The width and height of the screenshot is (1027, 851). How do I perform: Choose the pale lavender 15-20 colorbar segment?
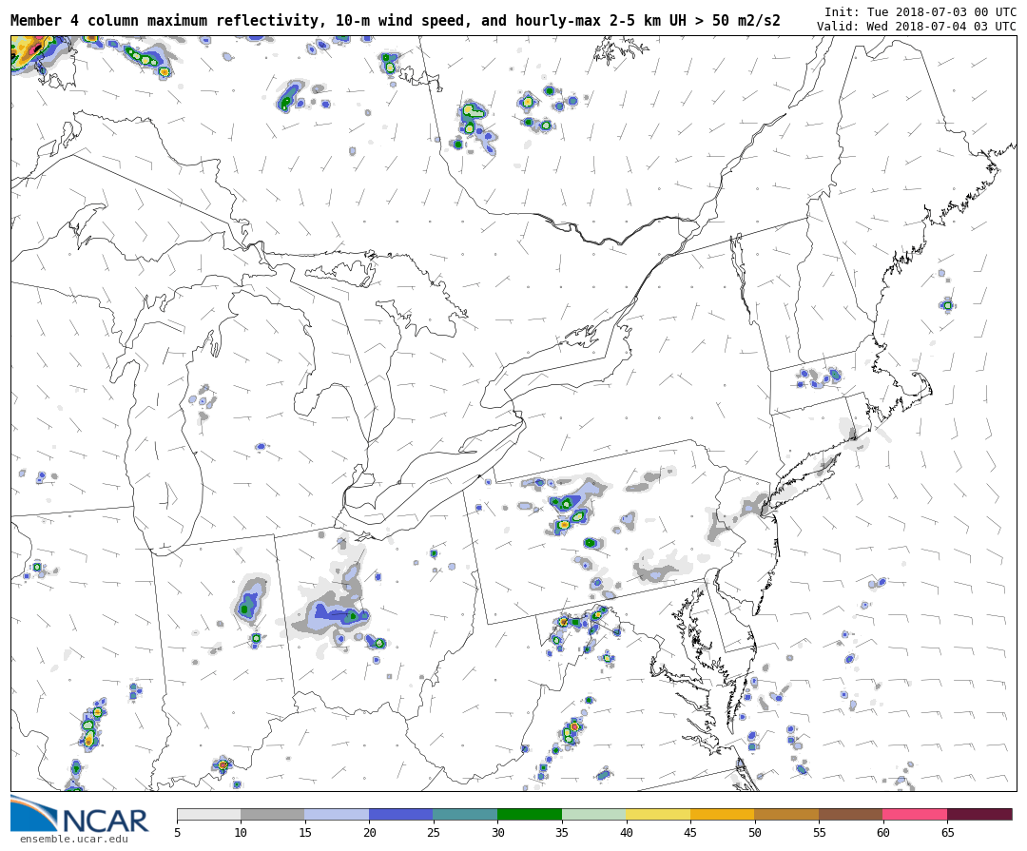coord(337,815)
